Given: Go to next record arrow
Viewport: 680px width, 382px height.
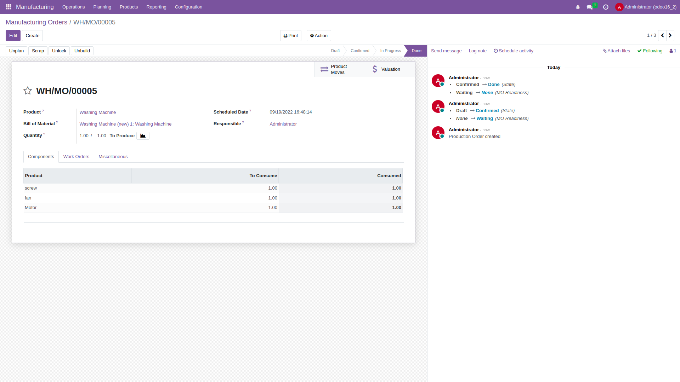Looking at the screenshot, I should (670, 35).
